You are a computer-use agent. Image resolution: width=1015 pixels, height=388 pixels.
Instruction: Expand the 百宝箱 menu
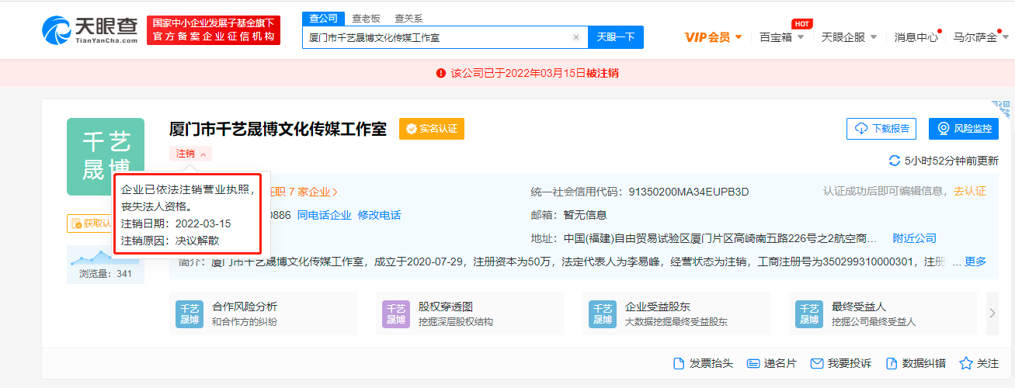(x=781, y=37)
